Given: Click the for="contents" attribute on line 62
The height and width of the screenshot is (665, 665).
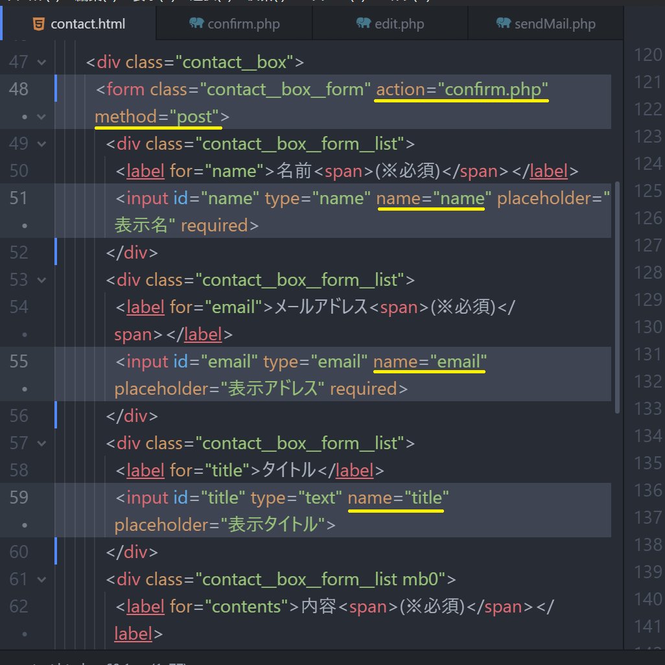Looking at the screenshot, I should coord(229,607).
